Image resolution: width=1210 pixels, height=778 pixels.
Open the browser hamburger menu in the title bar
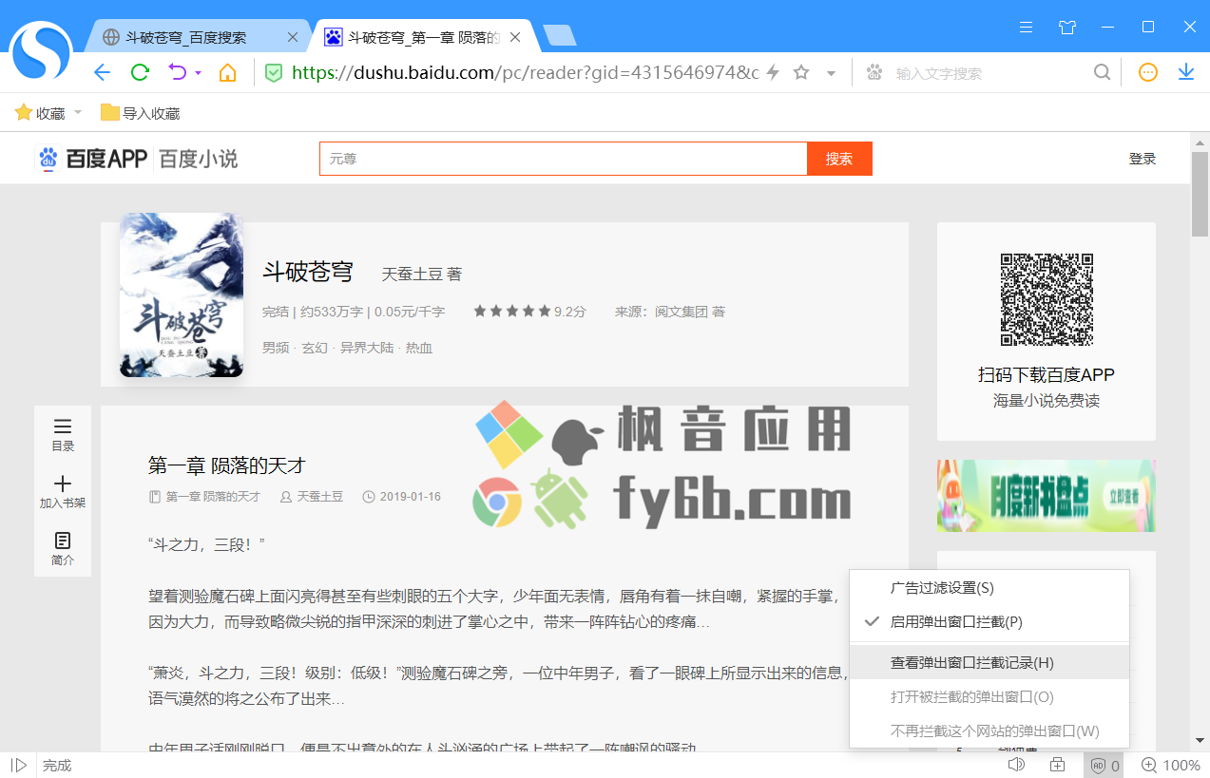point(1026,27)
